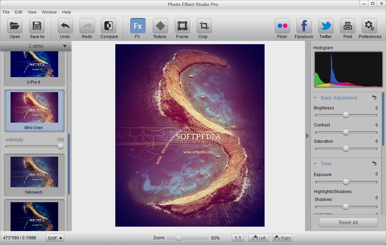
Task: Reset the Basic Adjustment section
Action: [374, 98]
